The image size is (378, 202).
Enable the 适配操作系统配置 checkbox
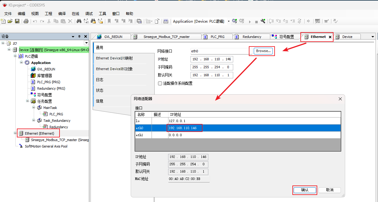(x=160, y=83)
